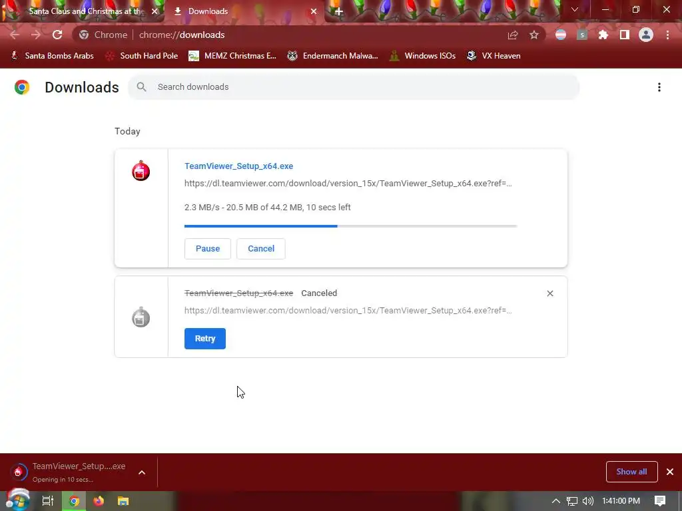This screenshot has width=682, height=511.
Task: Cancel the active TeamViewer download
Action: pos(261,249)
